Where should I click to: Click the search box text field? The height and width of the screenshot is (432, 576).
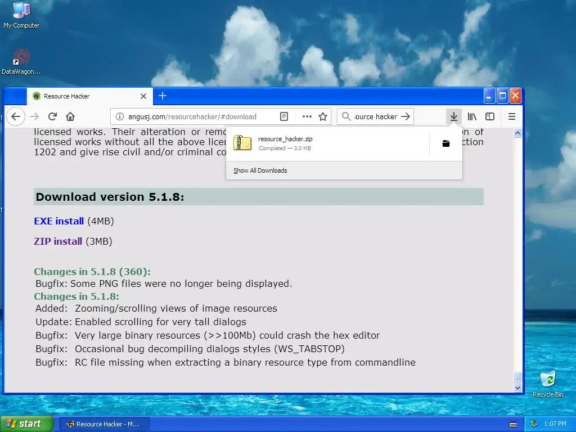(376, 116)
